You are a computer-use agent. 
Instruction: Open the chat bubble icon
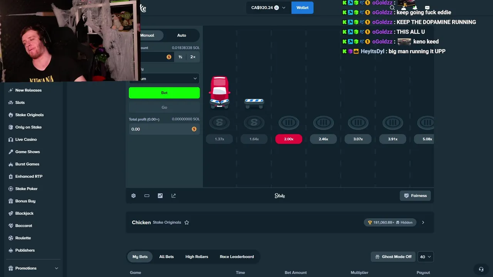[x=427, y=8]
